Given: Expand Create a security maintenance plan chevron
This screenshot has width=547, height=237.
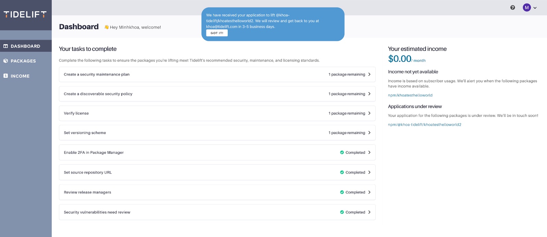Looking at the screenshot, I should [369, 74].
